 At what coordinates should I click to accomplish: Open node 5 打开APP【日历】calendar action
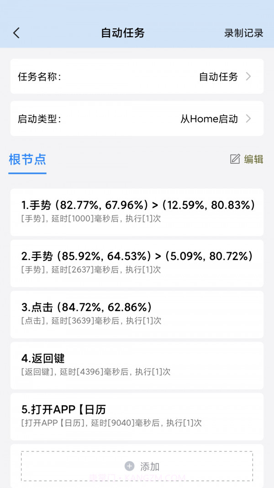[x=137, y=416]
